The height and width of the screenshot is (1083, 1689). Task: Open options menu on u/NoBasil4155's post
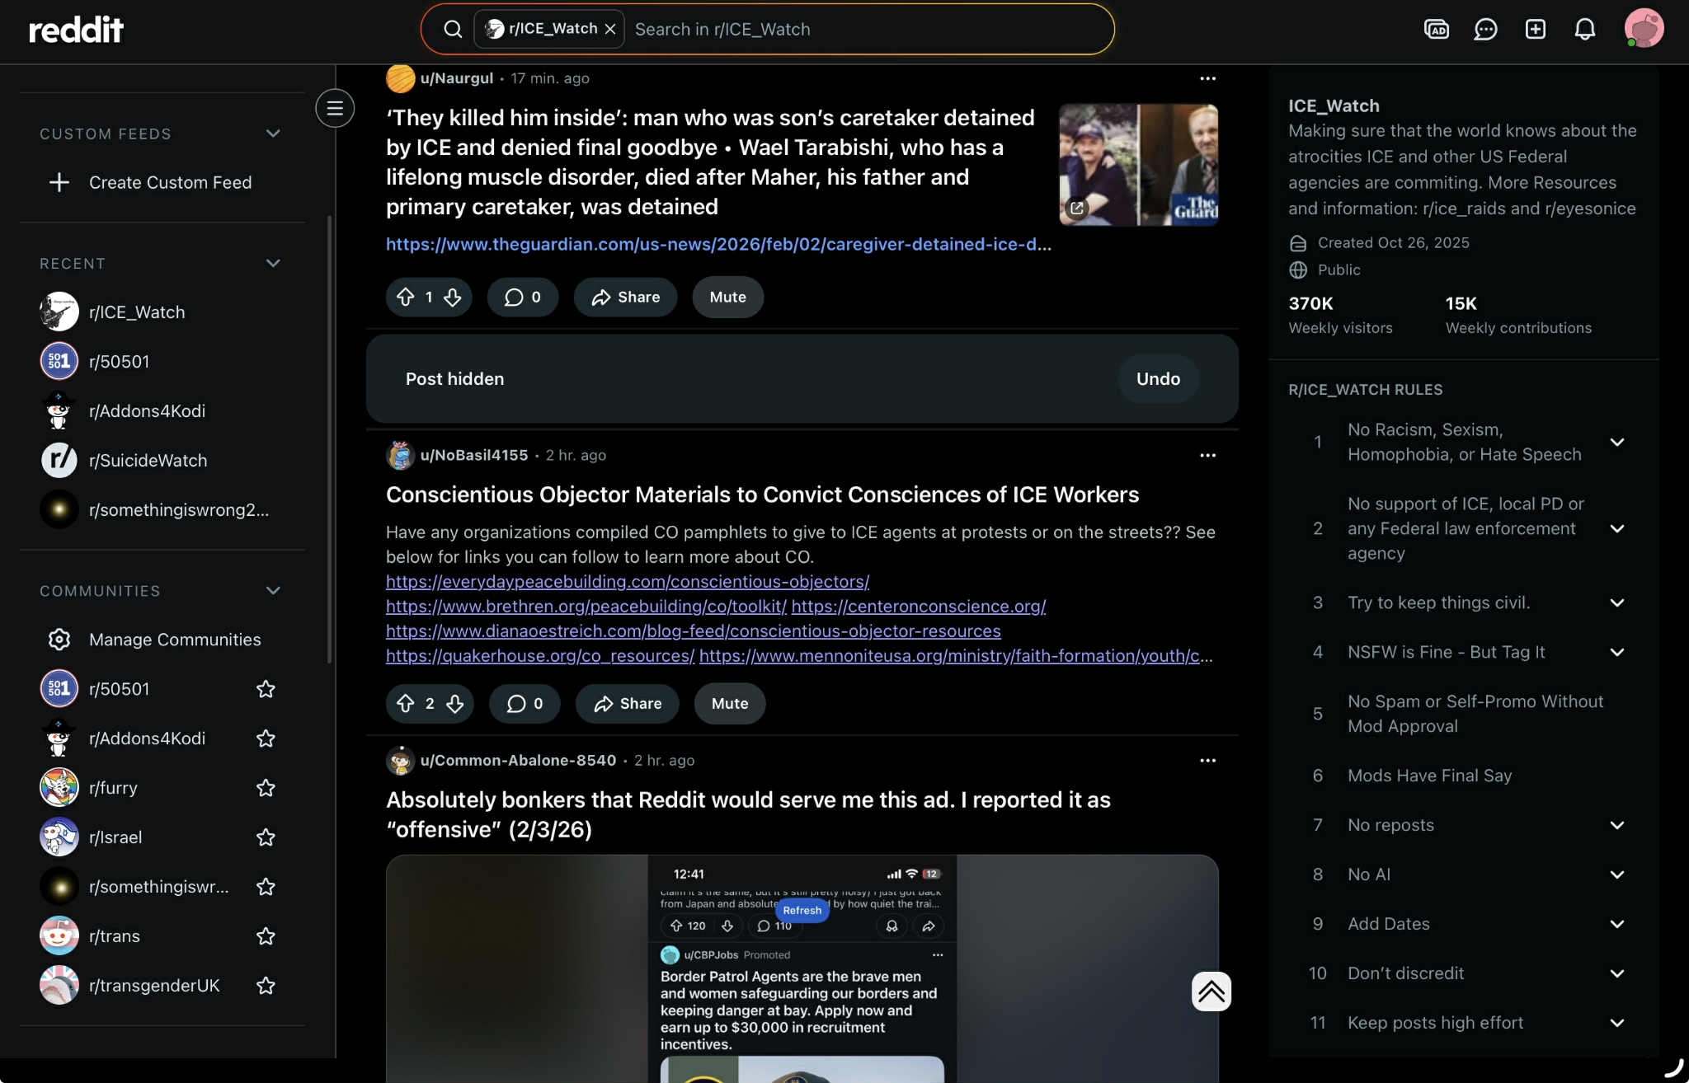click(x=1207, y=456)
